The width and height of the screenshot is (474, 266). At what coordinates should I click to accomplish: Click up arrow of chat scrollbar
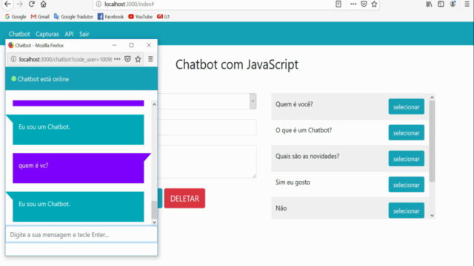[154, 104]
